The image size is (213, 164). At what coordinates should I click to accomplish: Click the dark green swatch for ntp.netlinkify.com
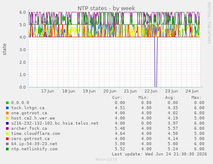[7, 149]
